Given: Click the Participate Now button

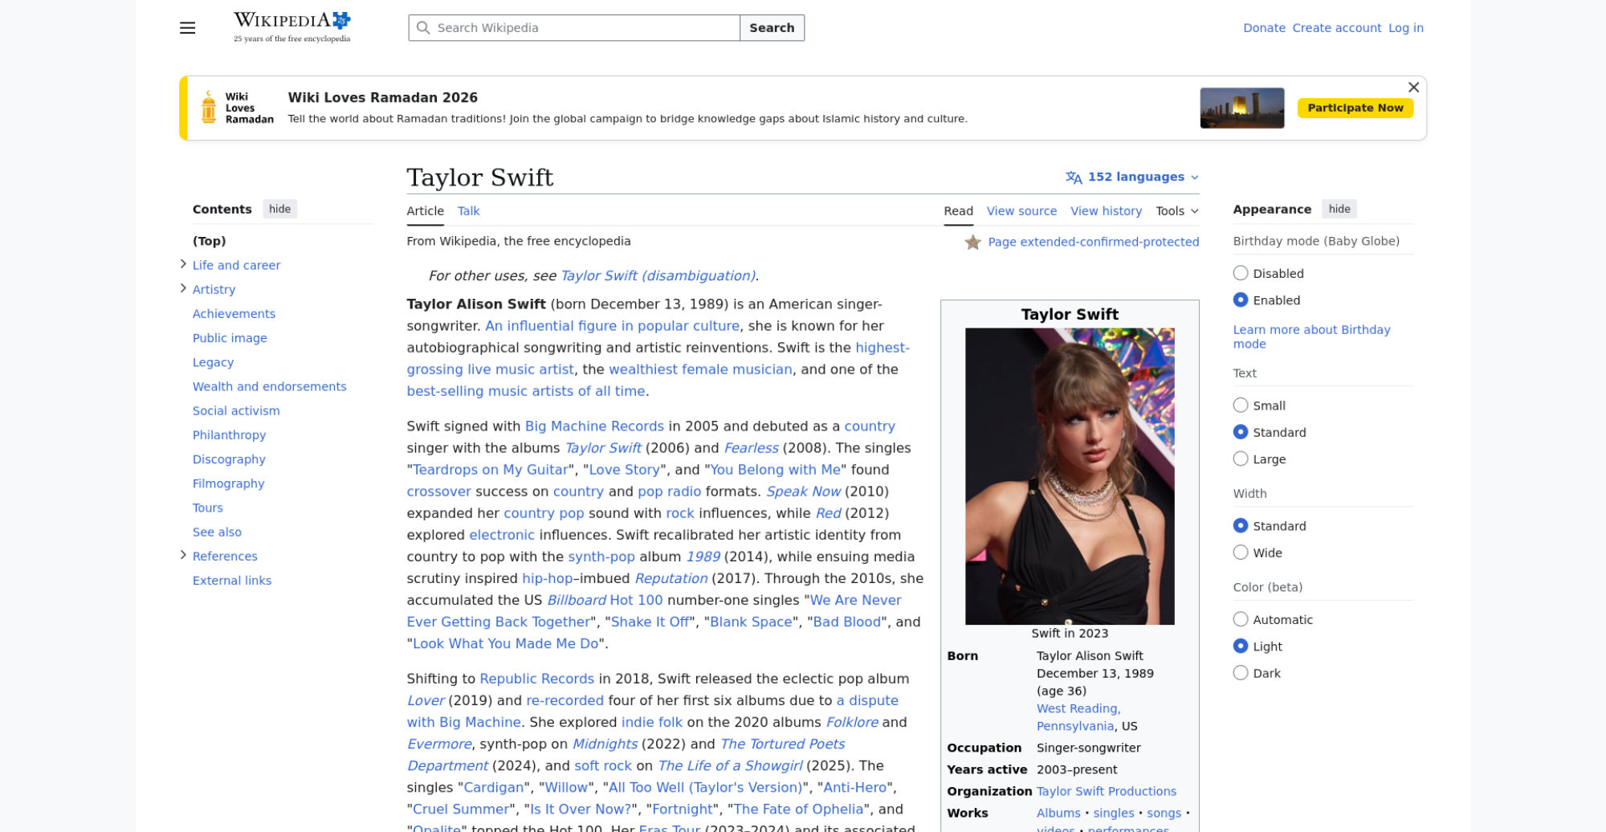Looking at the screenshot, I should [x=1355, y=107].
